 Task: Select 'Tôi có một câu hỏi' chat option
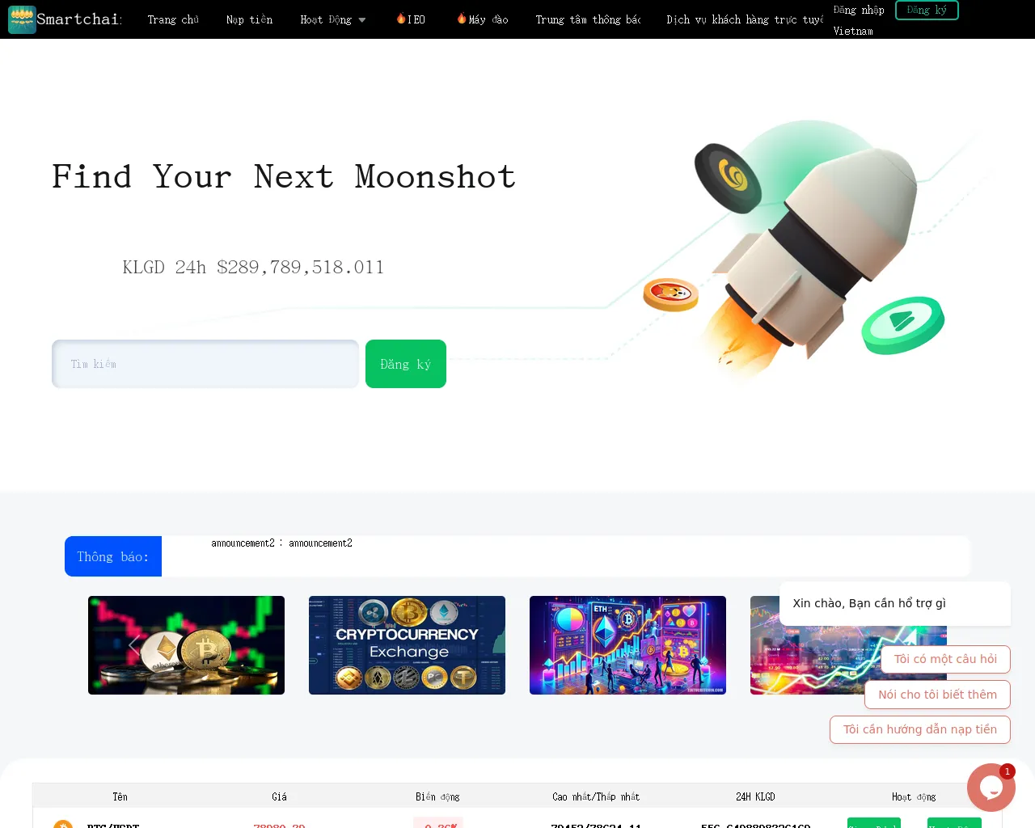(x=945, y=659)
